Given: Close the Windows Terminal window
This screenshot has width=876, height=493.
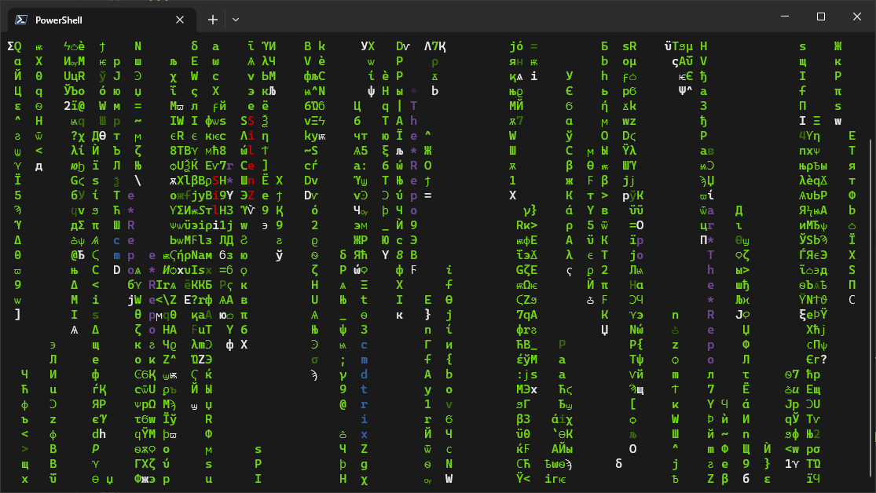Looking at the screenshot, I should click(857, 16).
